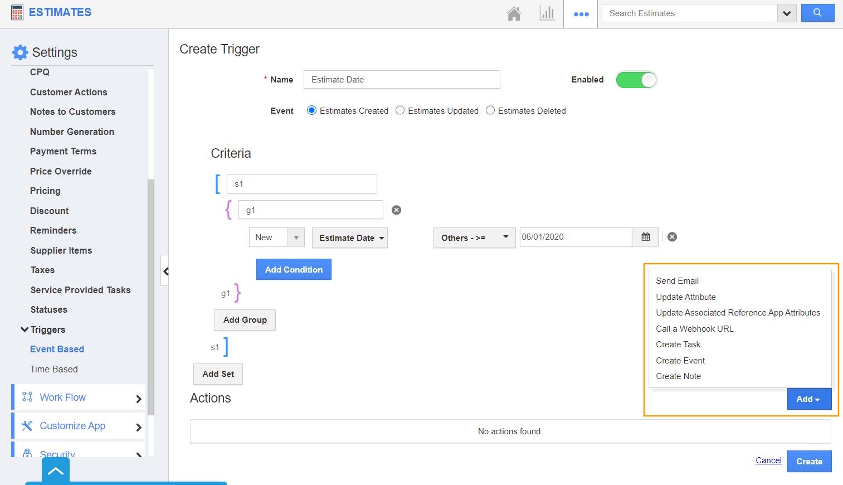The image size is (843, 485).
Task: Select the Estimates Created radio button
Action: [312, 110]
